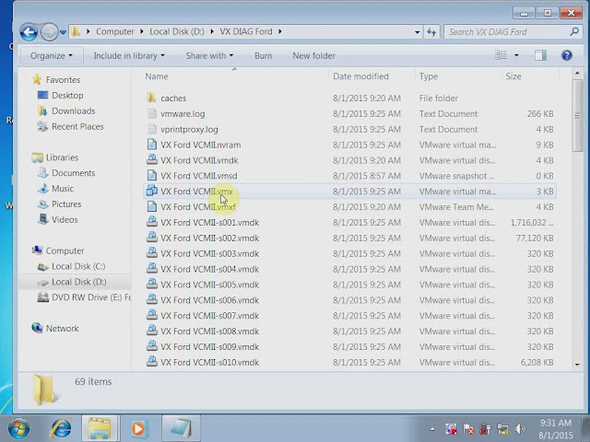Open recent pages dropdown next to Forward arrow
The image size is (590, 442).
tap(64, 32)
